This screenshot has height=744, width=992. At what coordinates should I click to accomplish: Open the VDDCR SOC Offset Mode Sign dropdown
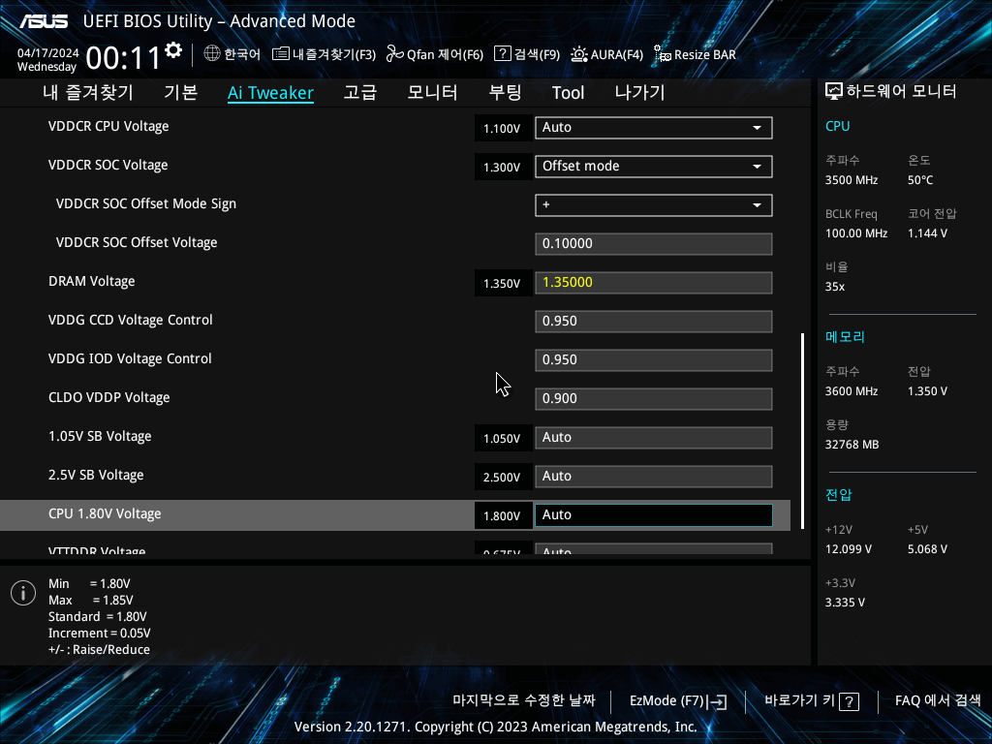(x=654, y=205)
